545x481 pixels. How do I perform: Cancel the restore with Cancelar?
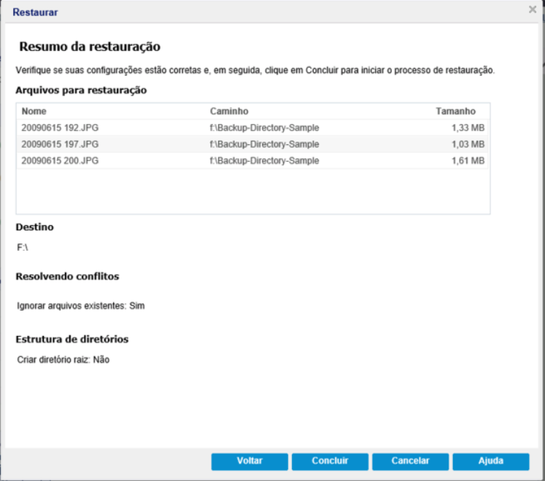pyautogui.click(x=410, y=461)
